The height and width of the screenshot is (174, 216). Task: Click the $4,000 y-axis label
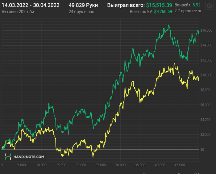point(206,120)
